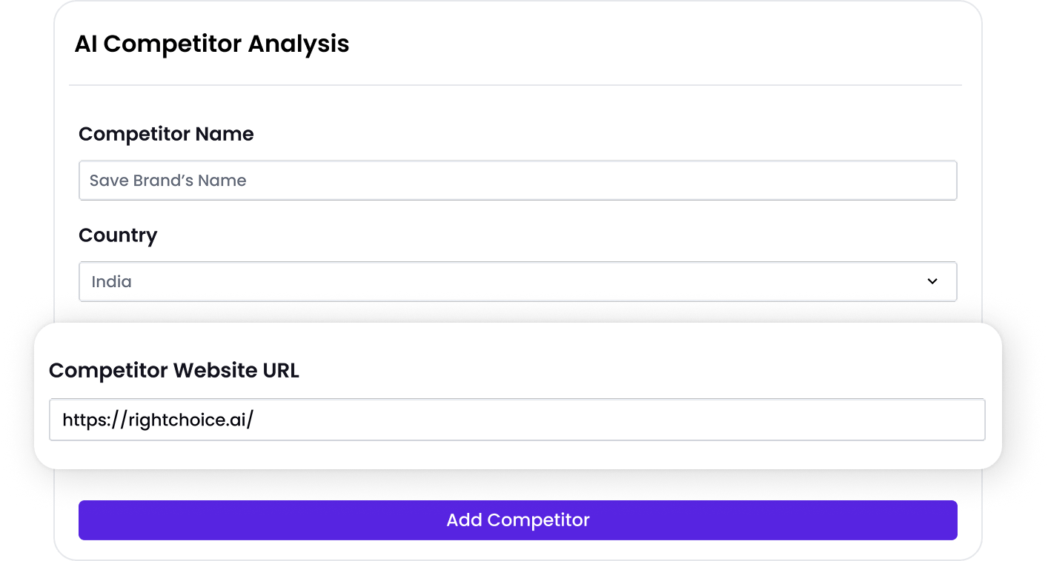This screenshot has width=1048, height=561.
Task: Click the AI Competitor Analysis heading
Action: click(x=212, y=44)
